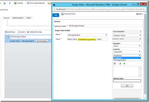Click the green Activate icon

pyautogui.click(x=15, y=3)
